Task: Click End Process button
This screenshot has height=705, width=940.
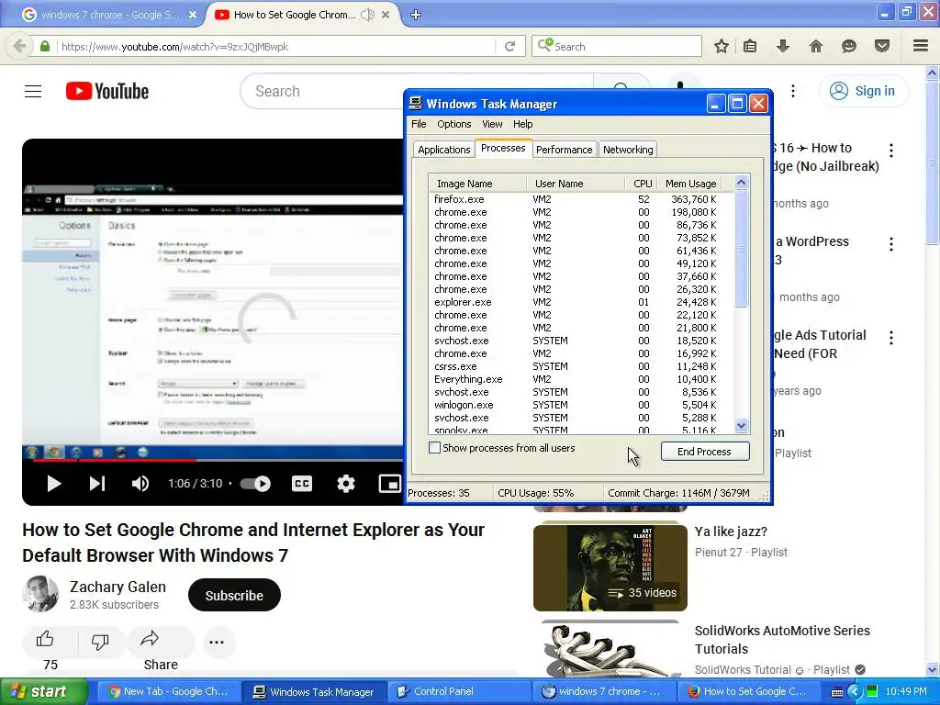Action: [705, 452]
